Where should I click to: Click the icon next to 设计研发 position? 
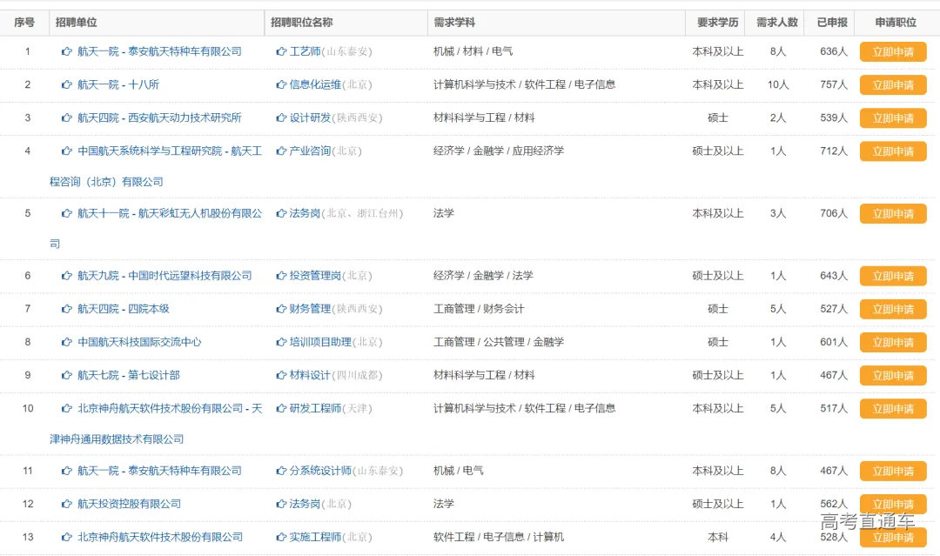click(x=280, y=117)
